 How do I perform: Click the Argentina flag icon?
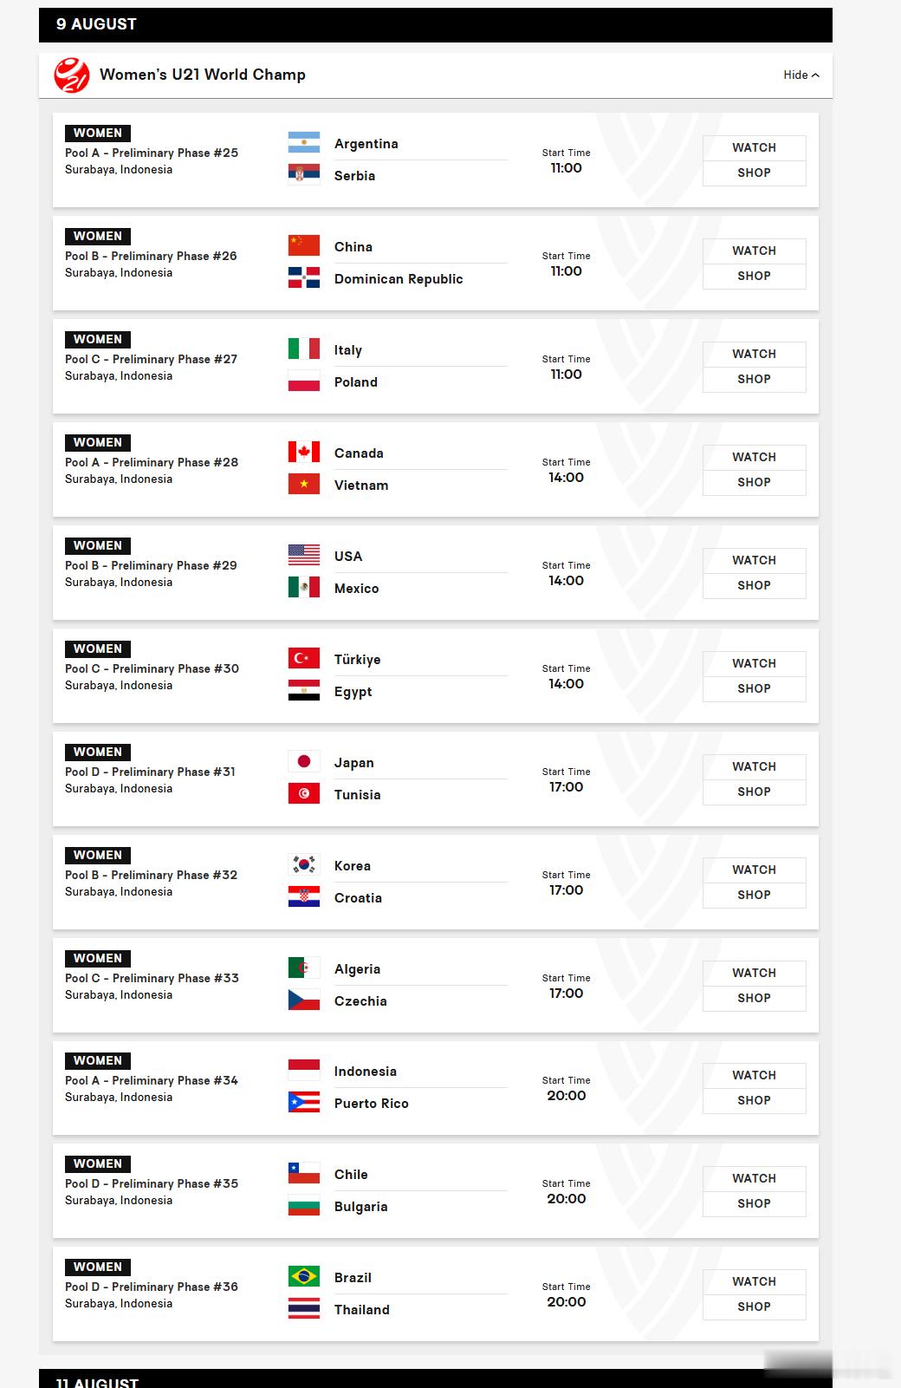click(304, 143)
